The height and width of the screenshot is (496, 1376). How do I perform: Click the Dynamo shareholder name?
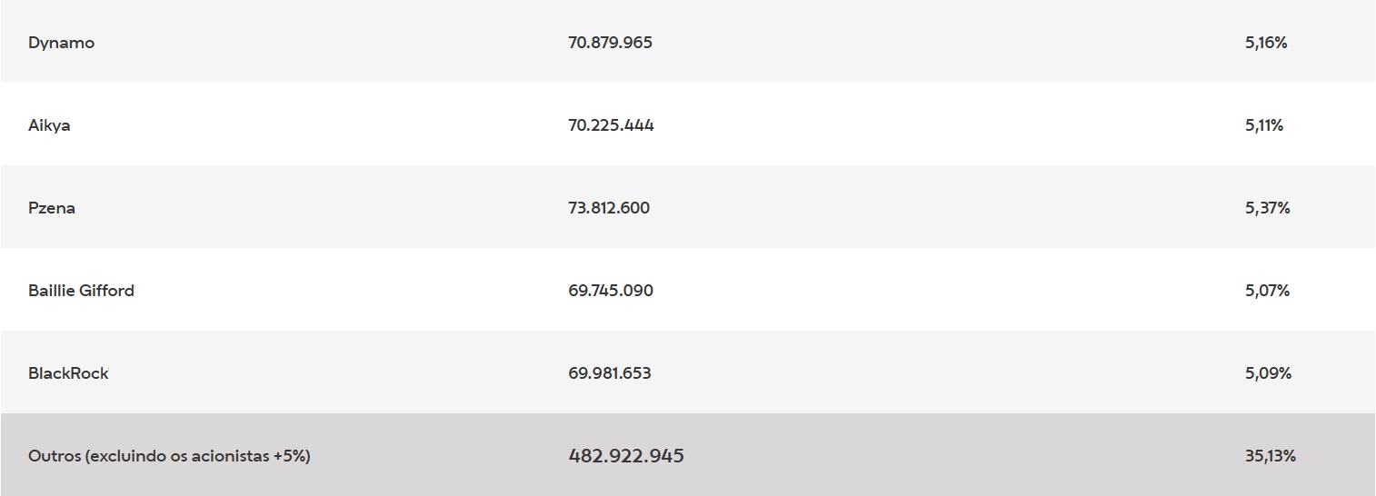(61, 43)
